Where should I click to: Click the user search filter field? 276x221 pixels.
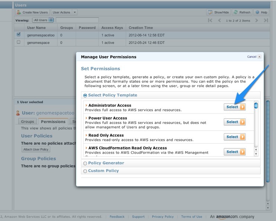[x=77, y=20]
